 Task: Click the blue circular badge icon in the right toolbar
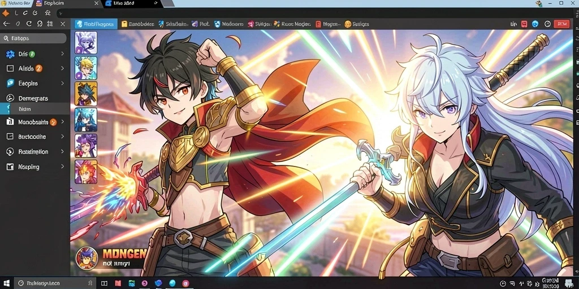tap(535, 24)
